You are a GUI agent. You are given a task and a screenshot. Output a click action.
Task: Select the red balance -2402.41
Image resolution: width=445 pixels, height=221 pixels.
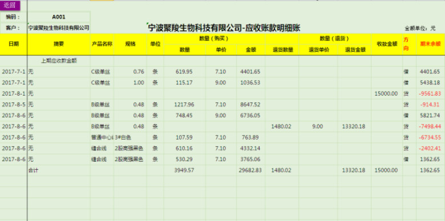(431, 149)
